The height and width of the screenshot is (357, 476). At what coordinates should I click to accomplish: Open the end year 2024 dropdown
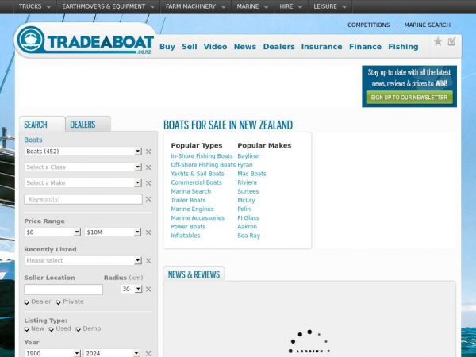pos(112,353)
